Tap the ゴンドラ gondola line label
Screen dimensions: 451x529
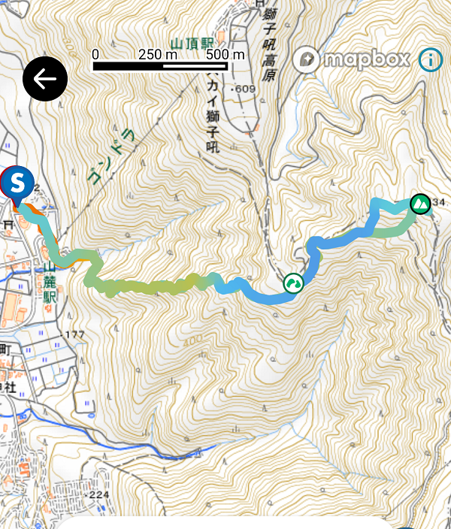(x=111, y=157)
